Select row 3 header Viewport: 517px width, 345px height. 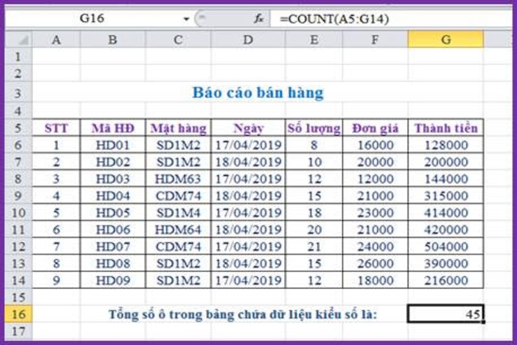pyautogui.click(x=18, y=92)
